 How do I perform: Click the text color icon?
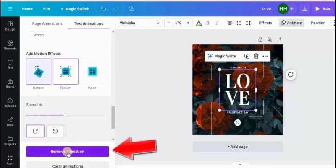[199, 23]
